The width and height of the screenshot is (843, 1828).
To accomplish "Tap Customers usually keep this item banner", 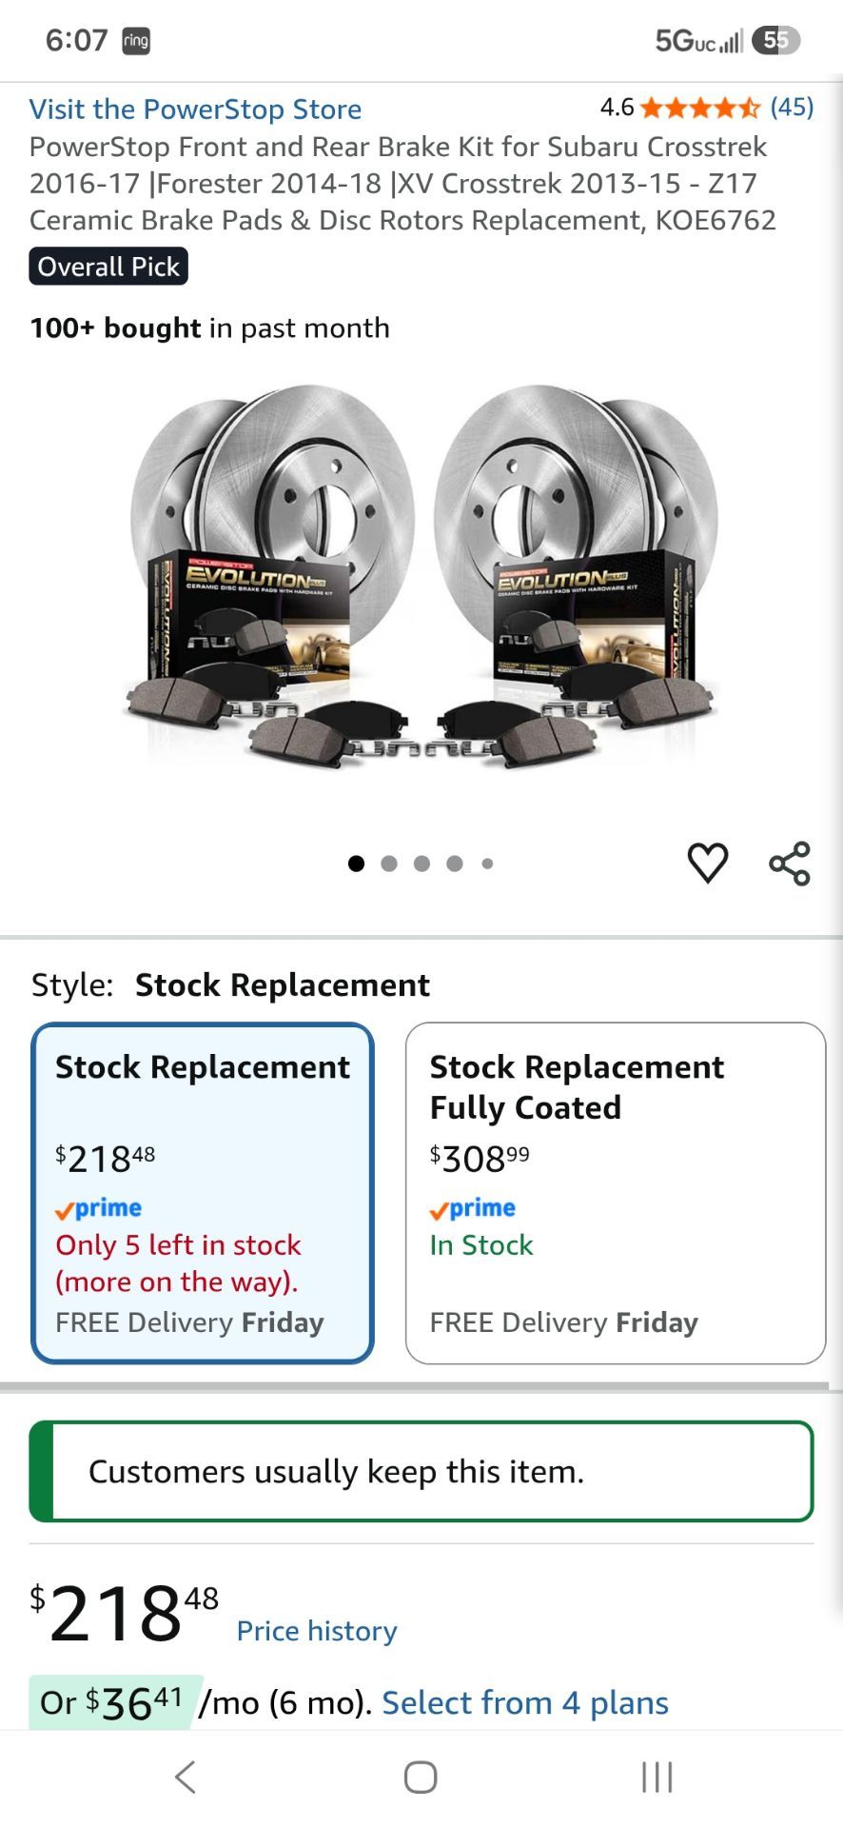I will tap(421, 1471).
